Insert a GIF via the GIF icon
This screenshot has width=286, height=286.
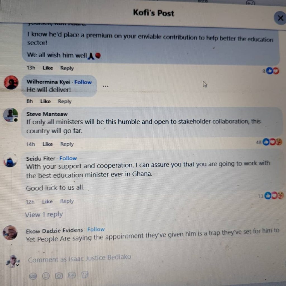(72, 275)
